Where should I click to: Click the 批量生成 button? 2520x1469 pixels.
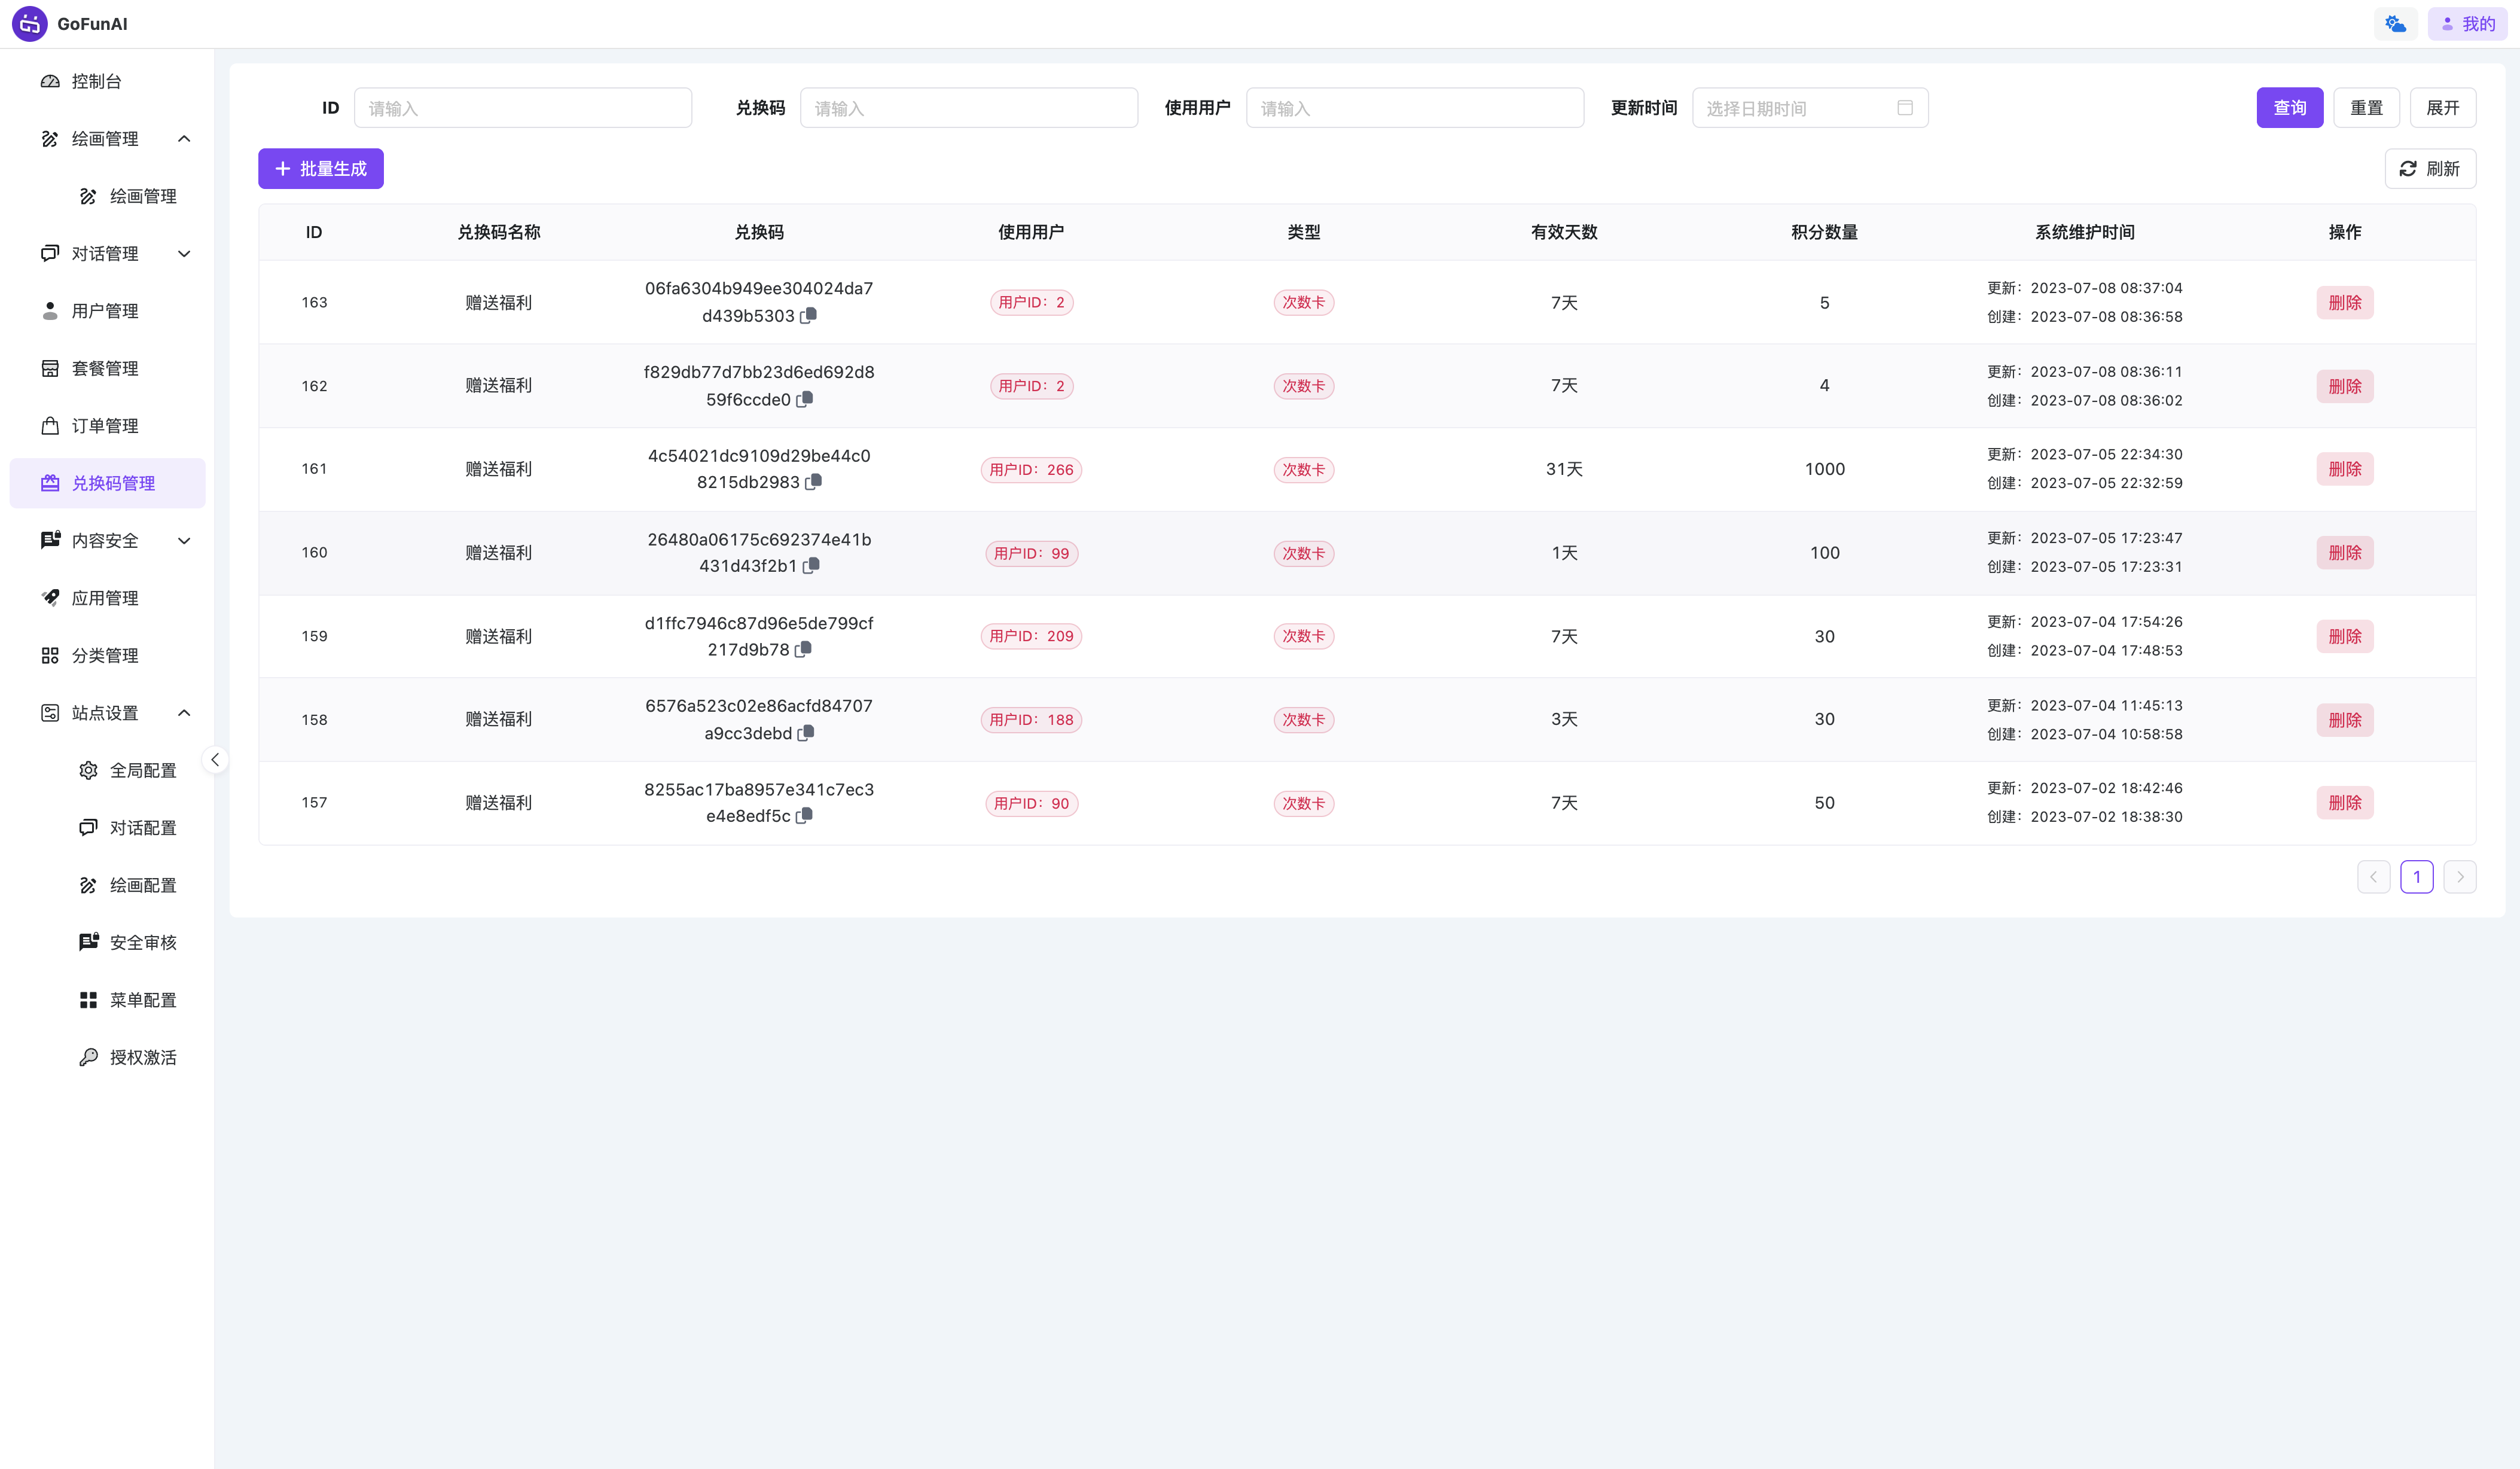[320, 169]
